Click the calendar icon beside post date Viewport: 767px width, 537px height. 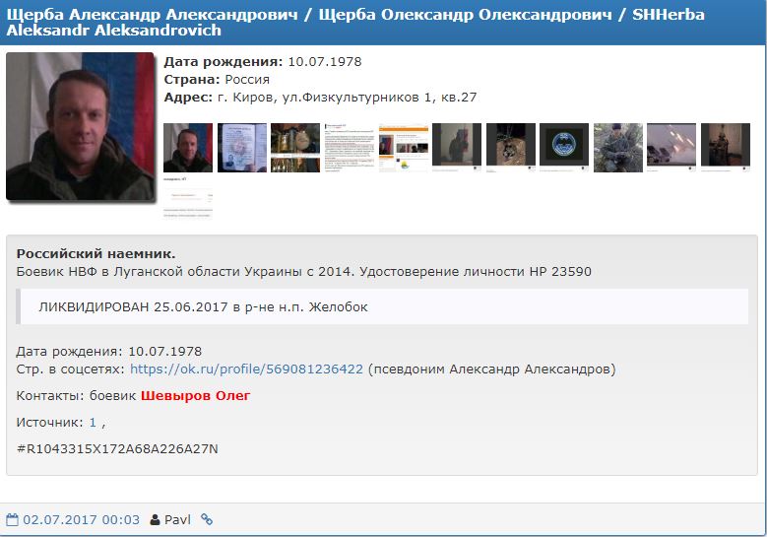pos(12,520)
